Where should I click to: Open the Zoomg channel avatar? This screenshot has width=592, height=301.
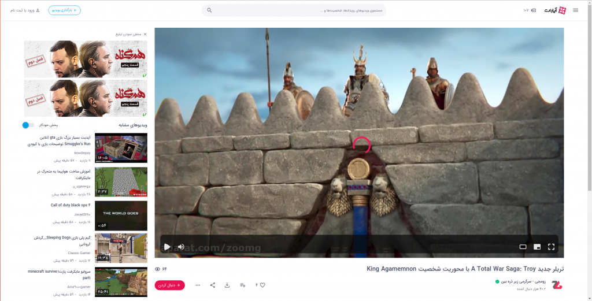tap(557, 285)
